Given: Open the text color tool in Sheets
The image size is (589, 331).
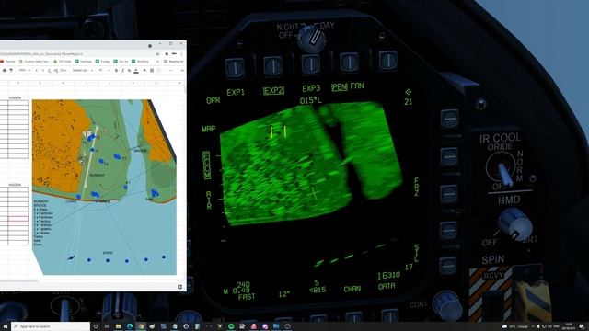Looking at the screenshot, I should (x=136, y=70).
